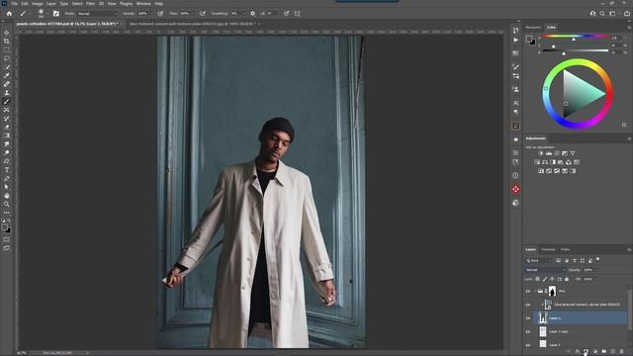Click the Actions play icon in dock
This screenshot has height=356, width=633.
(515, 40)
